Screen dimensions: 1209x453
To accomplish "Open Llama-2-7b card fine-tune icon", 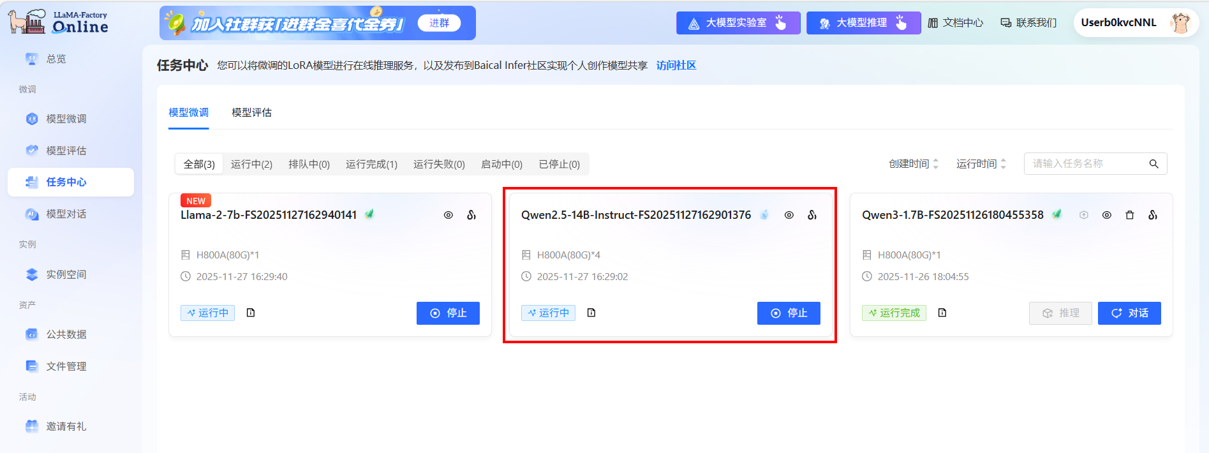I will 471,215.
